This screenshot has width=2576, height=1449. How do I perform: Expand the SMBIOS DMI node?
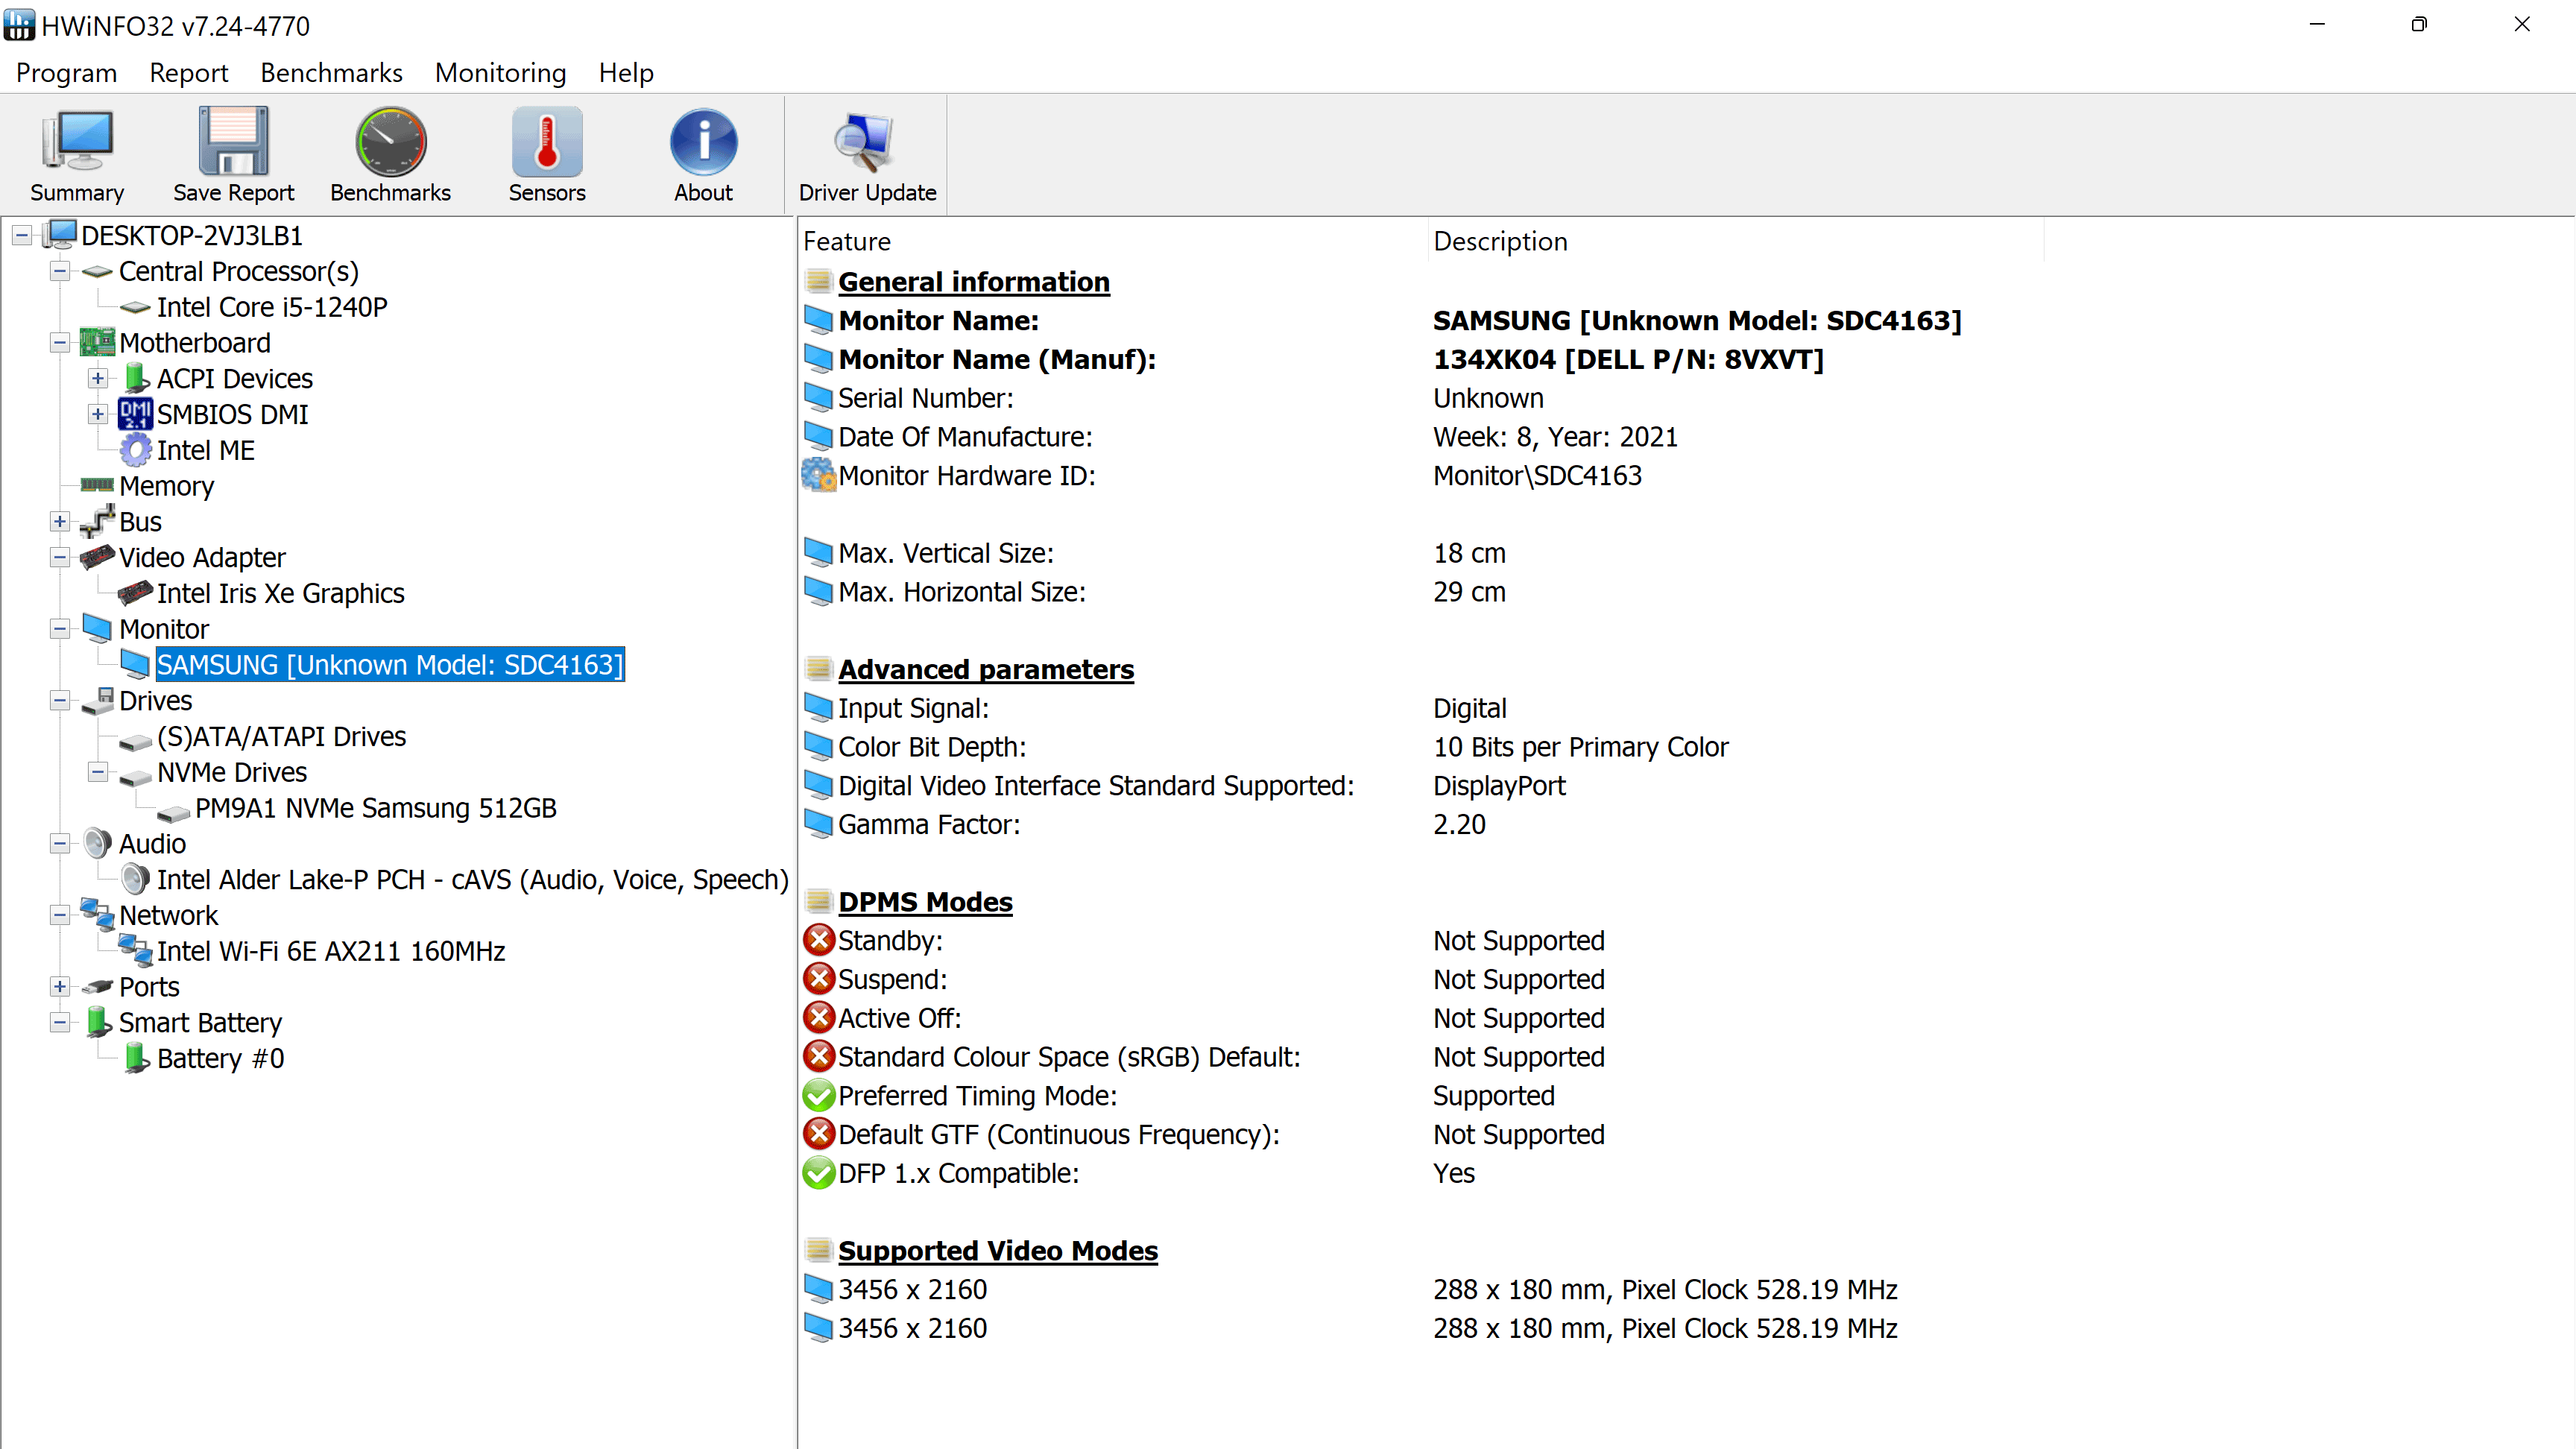[x=98, y=414]
